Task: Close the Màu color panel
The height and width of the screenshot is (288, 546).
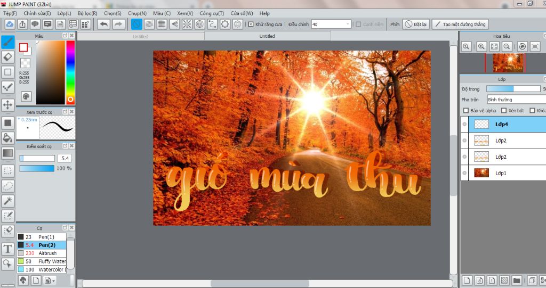Action: tap(71, 36)
